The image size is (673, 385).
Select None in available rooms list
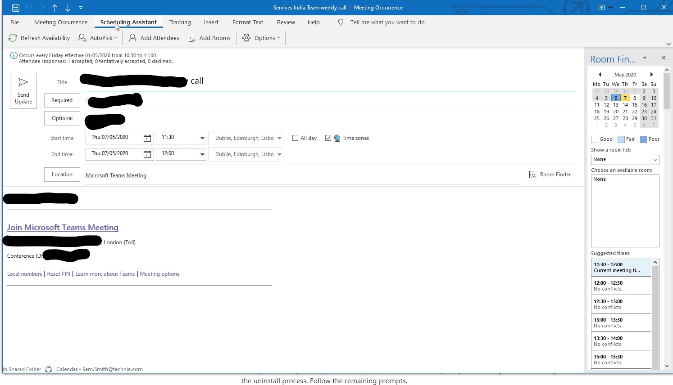pos(600,179)
